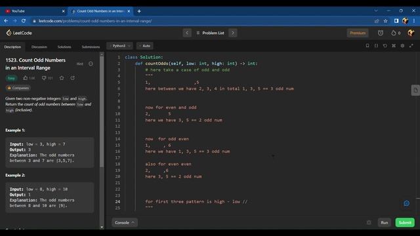The image size is (420, 236).
Task: Open the Problem List
Action: point(210,33)
